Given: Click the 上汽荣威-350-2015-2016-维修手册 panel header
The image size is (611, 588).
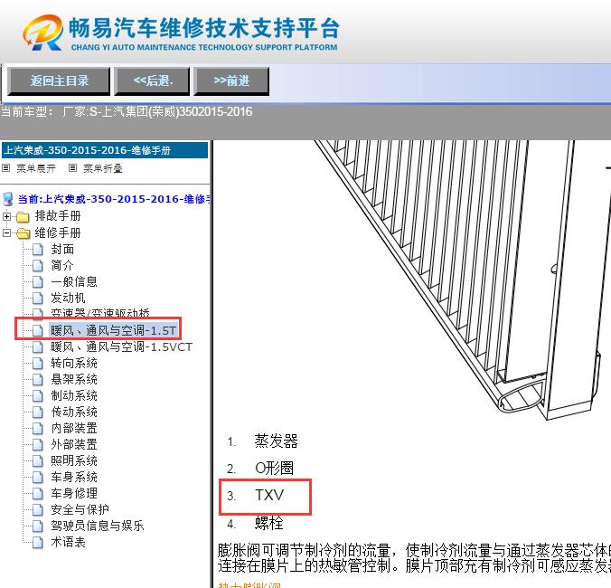Looking at the screenshot, I should coord(105,150).
